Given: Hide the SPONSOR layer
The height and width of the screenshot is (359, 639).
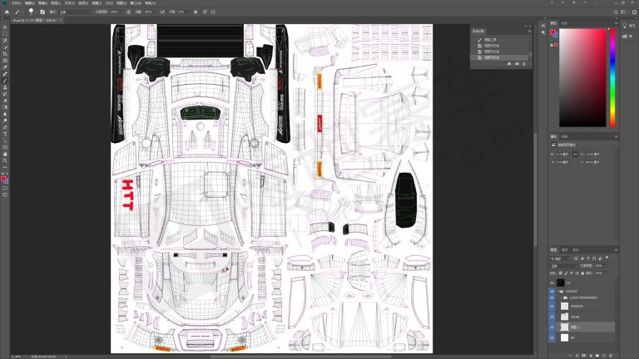Looking at the screenshot, I should tap(552, 306).
